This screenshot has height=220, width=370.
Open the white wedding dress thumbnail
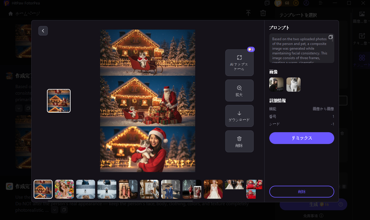click(213, 189)
